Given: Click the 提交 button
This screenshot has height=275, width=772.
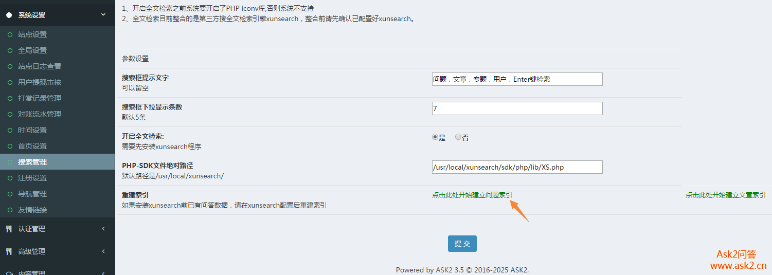Looking at the screenshot, I should click(x=462, y=244).
